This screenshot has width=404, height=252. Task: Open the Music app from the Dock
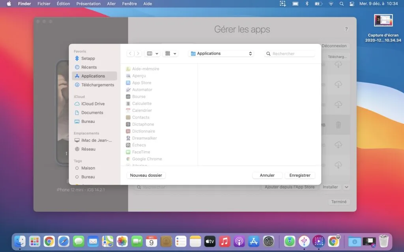click(224, 241)
